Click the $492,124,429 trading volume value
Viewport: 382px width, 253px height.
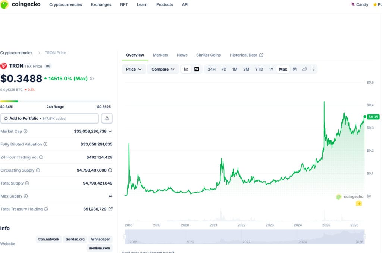(x=99, y=157)
